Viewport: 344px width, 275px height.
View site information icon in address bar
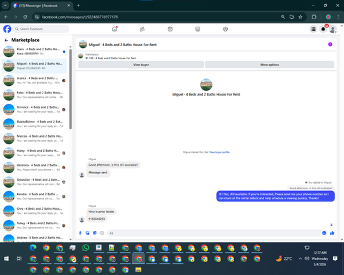coord(36,17)
